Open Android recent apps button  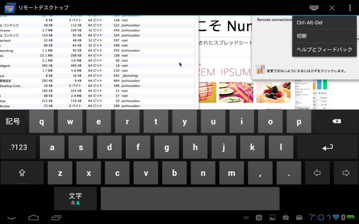click(x=57, y=217)
